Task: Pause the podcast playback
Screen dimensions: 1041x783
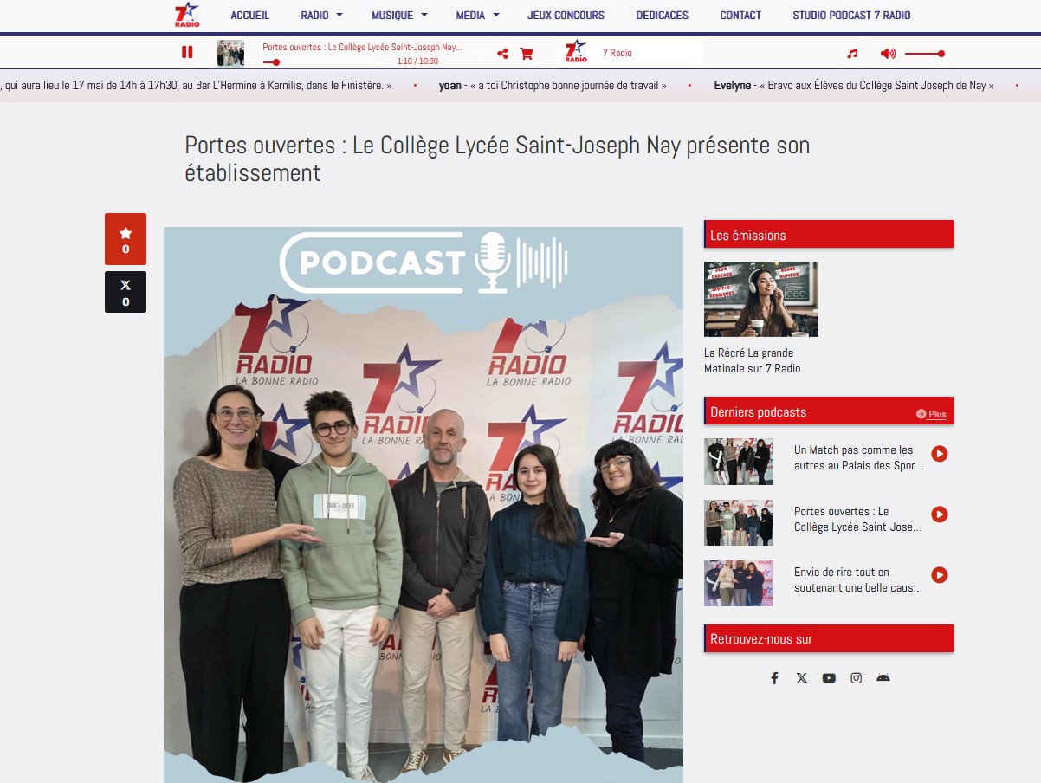Action: [187, 53]
